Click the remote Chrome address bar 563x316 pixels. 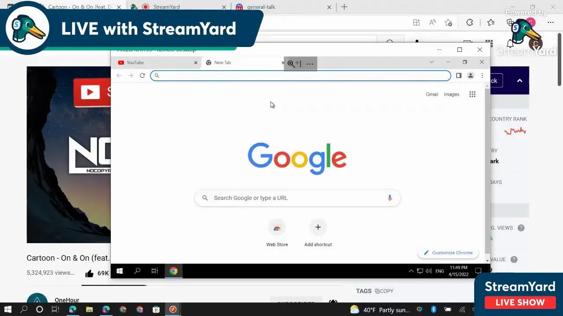[301, 75]
